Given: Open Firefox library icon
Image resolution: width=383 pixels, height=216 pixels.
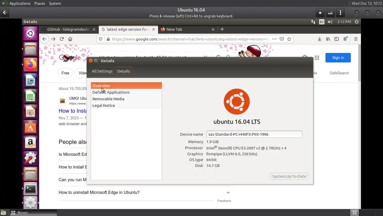Looking at the screenshot, I should coord(328,39).
